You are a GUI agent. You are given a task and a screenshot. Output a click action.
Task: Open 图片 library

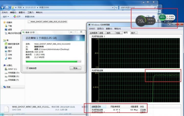click(x=8, y=51)
